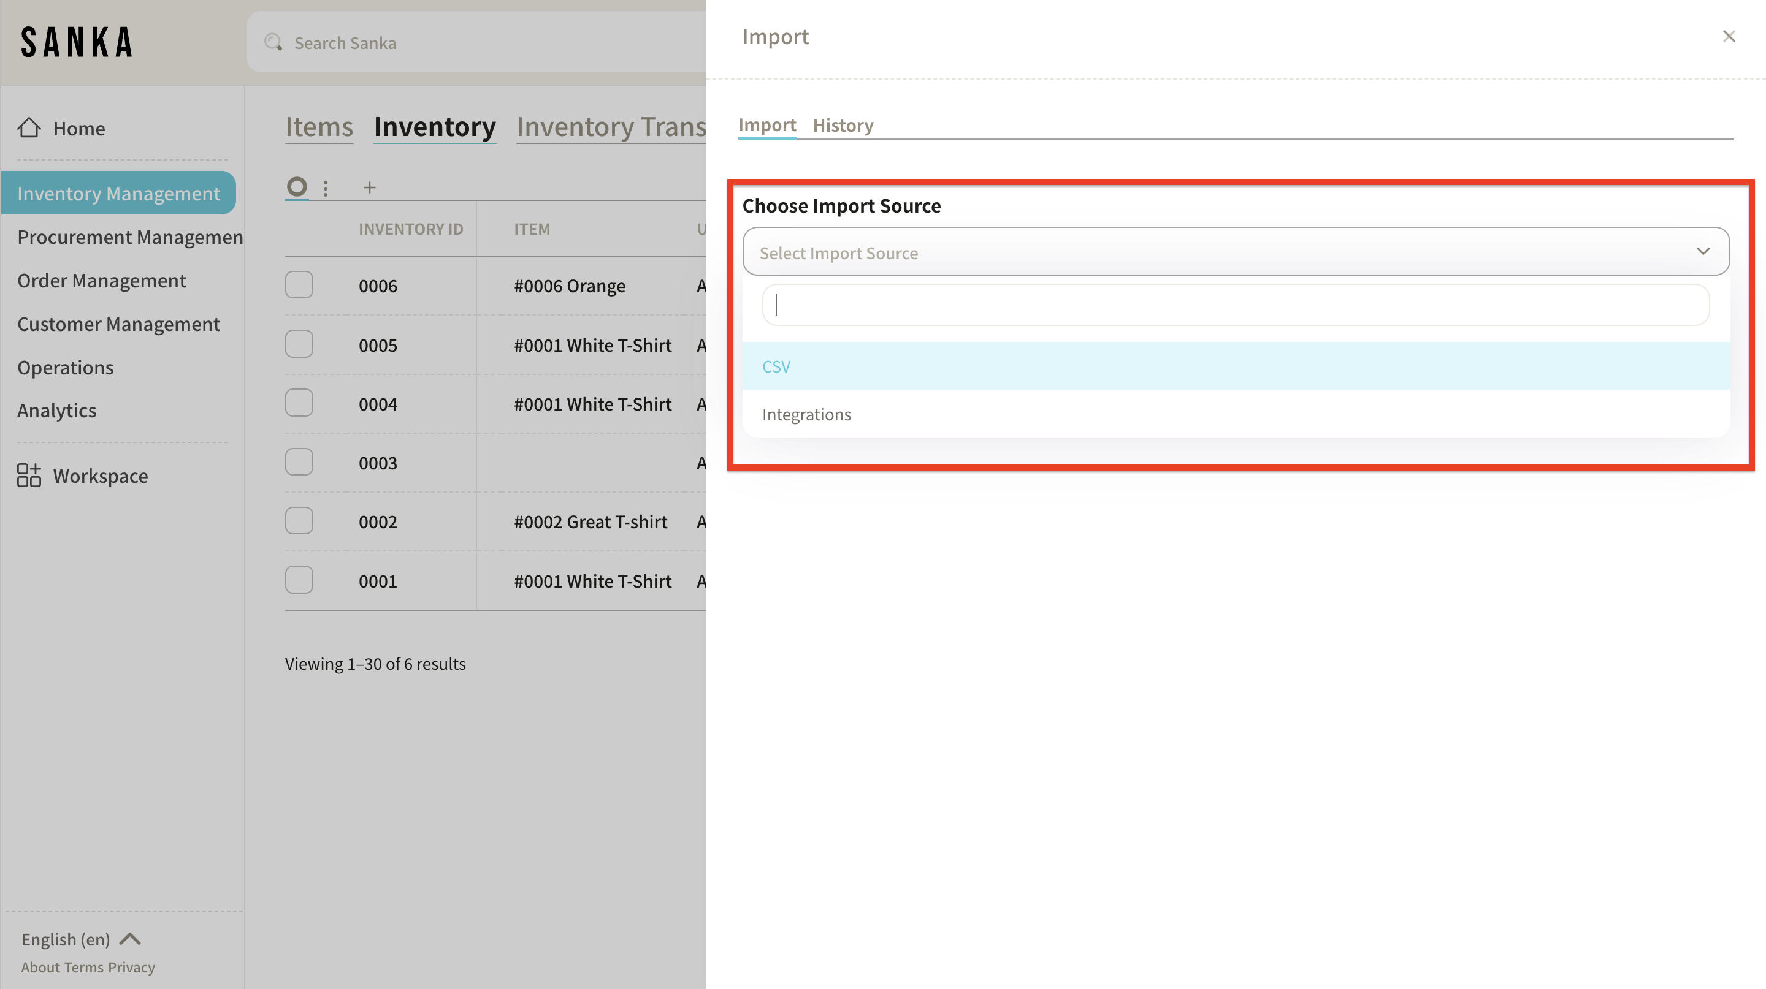Click the Home house icon
The height and width of the screenshot is (989, 1766).
(x=29, y=127)
